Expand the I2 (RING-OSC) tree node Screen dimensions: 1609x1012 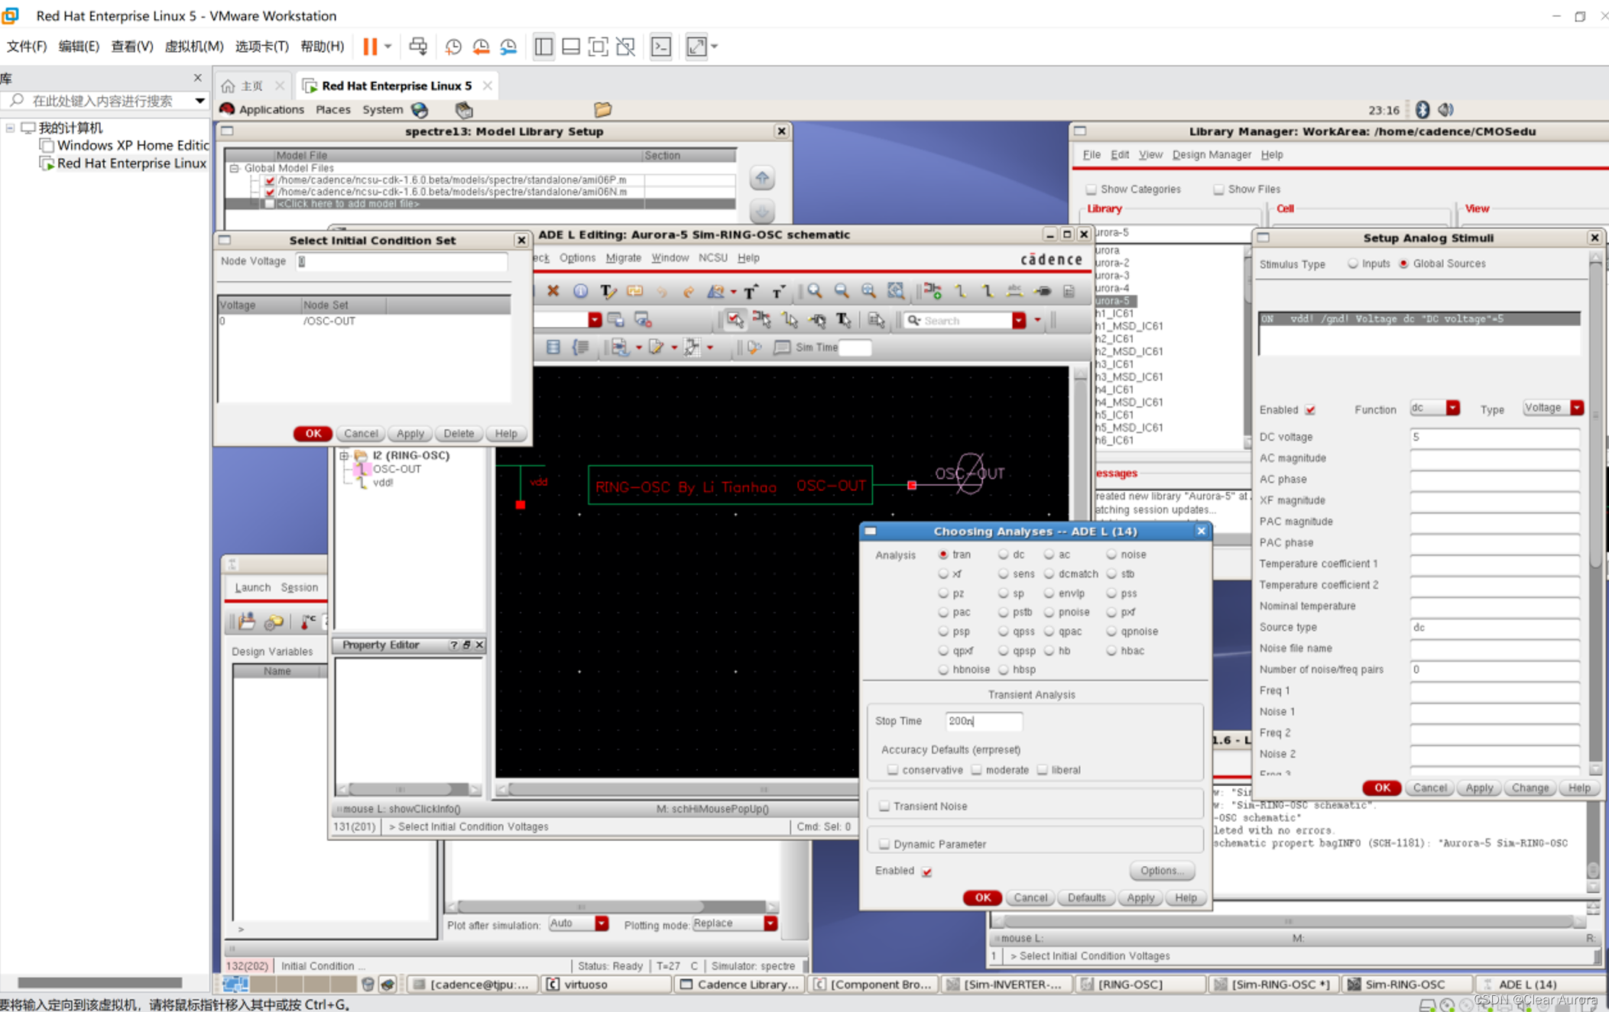click(344, 455)
